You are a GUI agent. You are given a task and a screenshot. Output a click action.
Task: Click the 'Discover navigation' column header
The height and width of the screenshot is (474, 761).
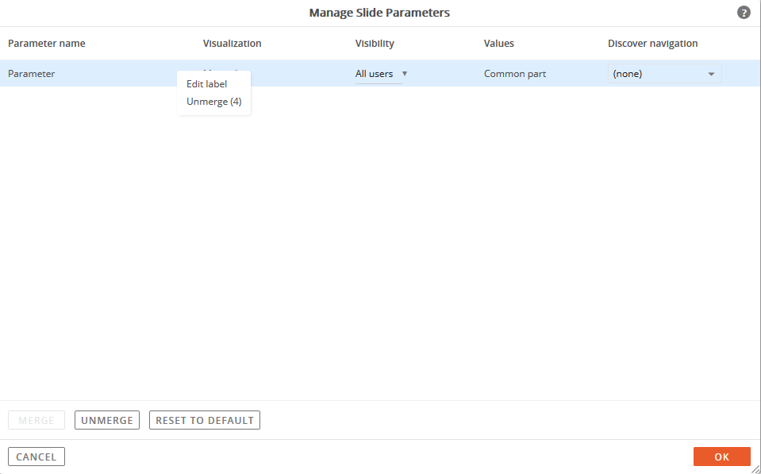pyautogui.click(x=653, y=43)
